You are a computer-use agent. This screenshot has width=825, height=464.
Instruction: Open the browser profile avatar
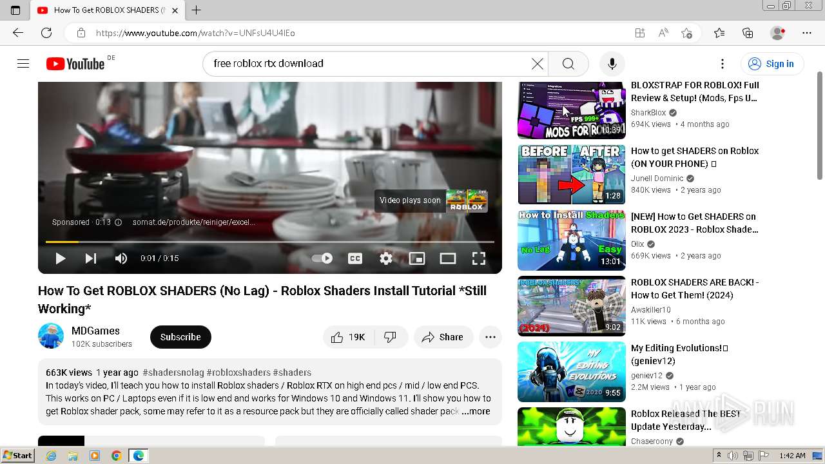pyautogui.click(x=778, y=33)
